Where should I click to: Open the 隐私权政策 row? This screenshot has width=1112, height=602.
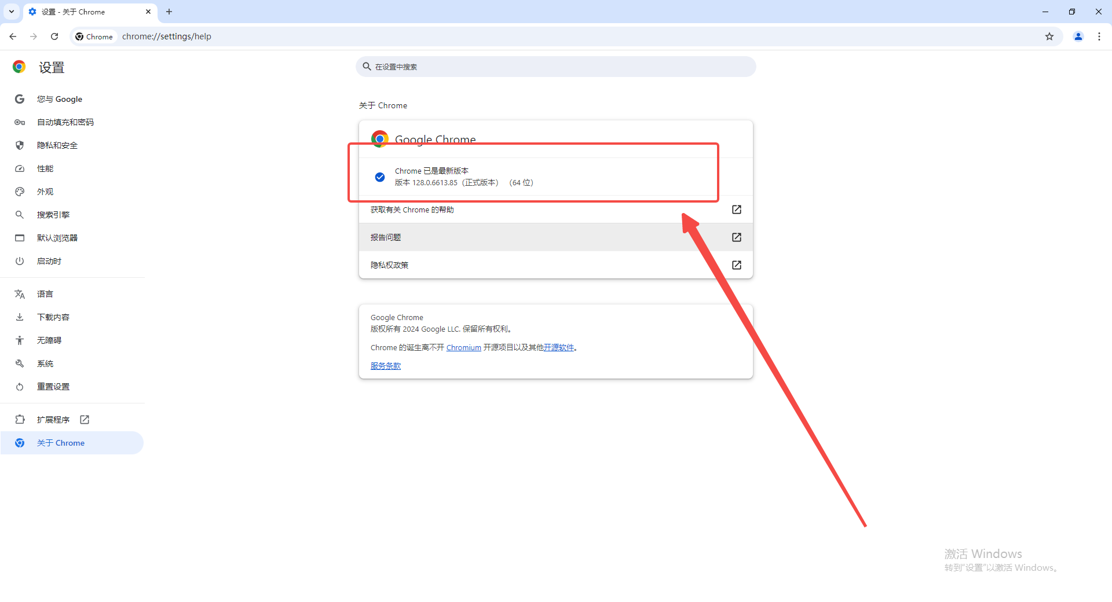pos(556,265)
